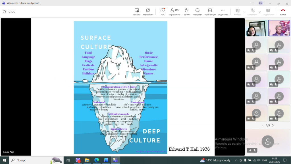
Task: Unmute the microphone (Мікрофон)
Action: 252,12
